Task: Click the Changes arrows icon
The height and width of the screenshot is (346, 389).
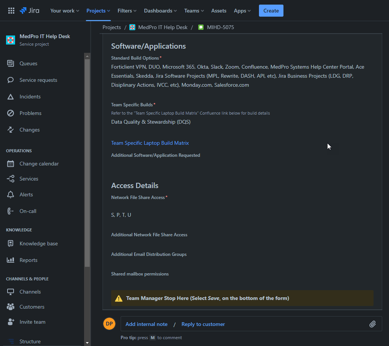Action: pos(11,130)
